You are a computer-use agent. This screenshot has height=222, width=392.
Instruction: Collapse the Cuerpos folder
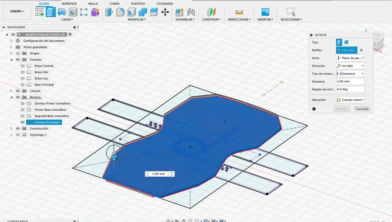click(11, 59)
